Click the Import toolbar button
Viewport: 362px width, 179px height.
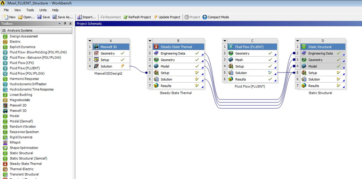tap(87, 17)
